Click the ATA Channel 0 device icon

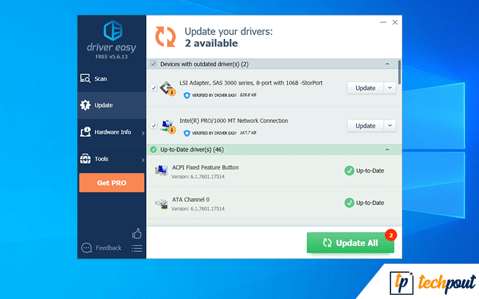click(x=161, y=203)
